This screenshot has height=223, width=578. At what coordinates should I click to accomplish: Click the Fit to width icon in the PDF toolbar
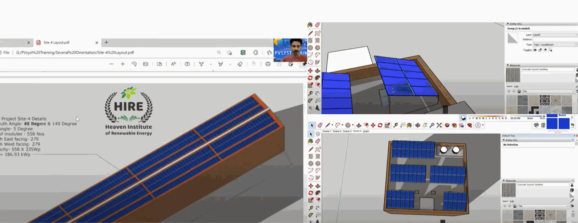click(x=145, y=64)
